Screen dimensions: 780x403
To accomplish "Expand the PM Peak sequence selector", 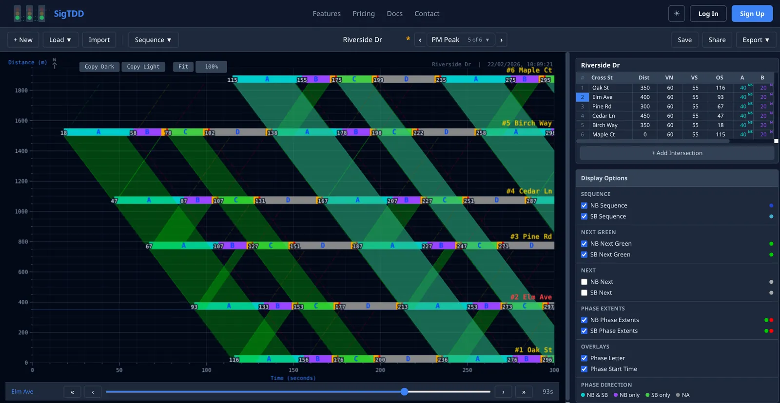I will click(461, 40).
